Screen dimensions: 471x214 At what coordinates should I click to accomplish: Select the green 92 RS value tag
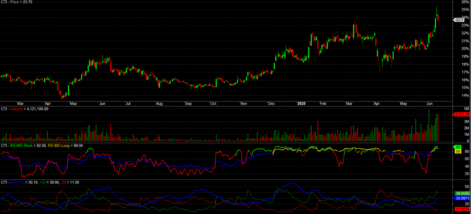(458, 147)
